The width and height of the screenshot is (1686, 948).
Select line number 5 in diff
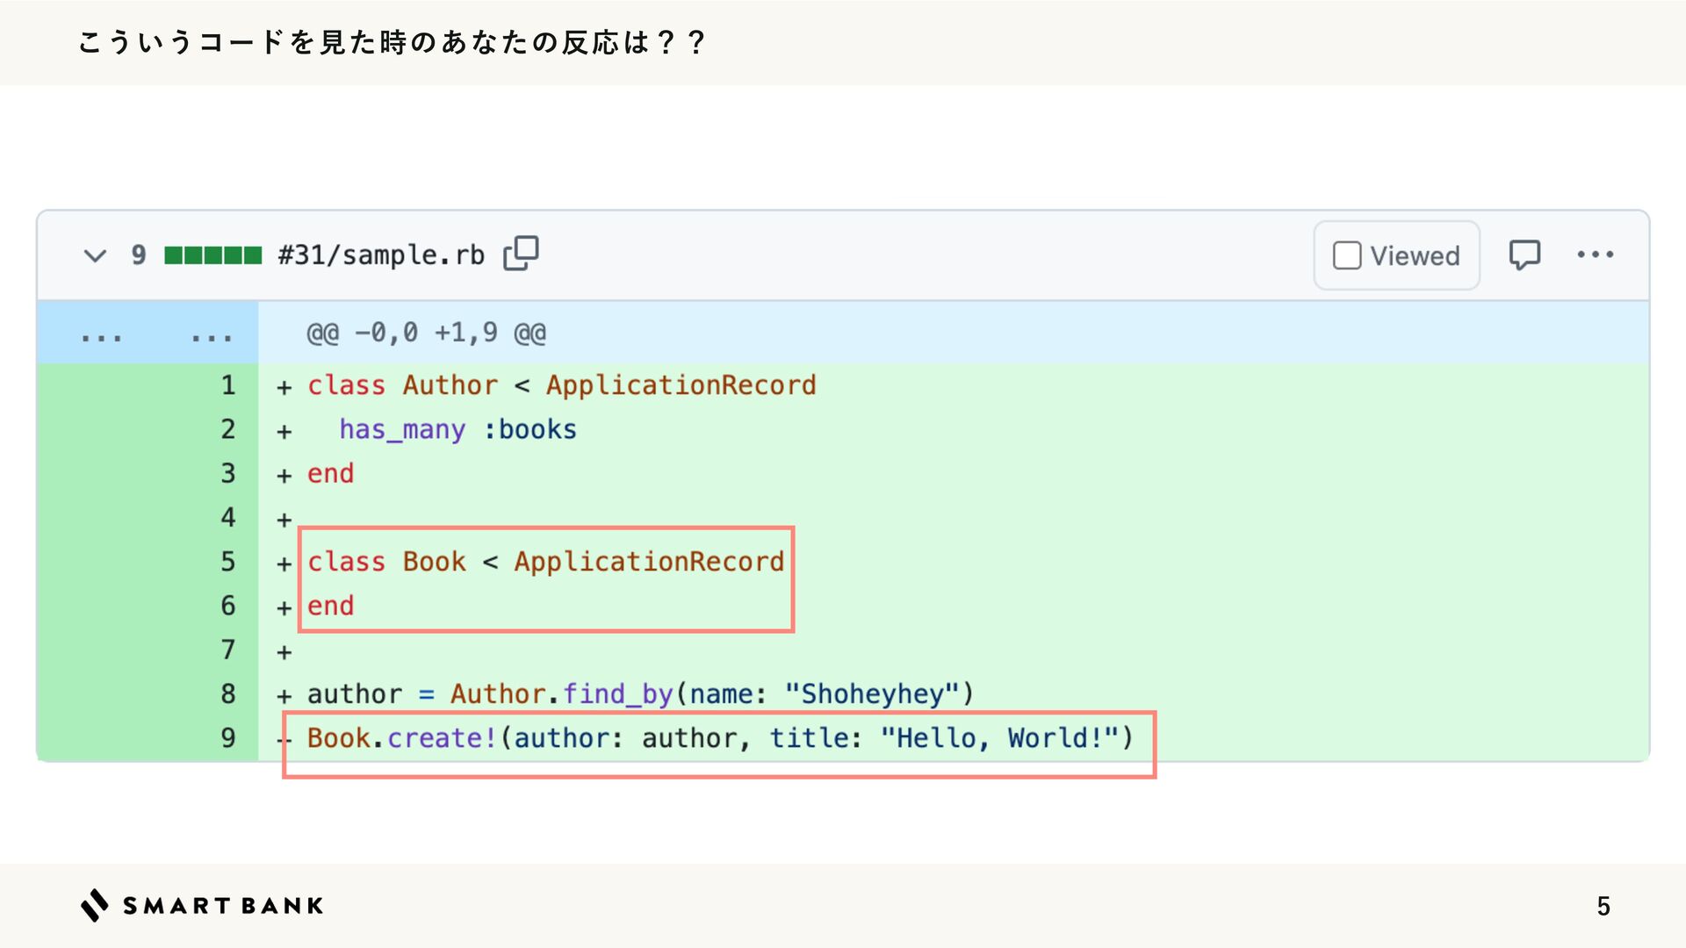point(227,562)
